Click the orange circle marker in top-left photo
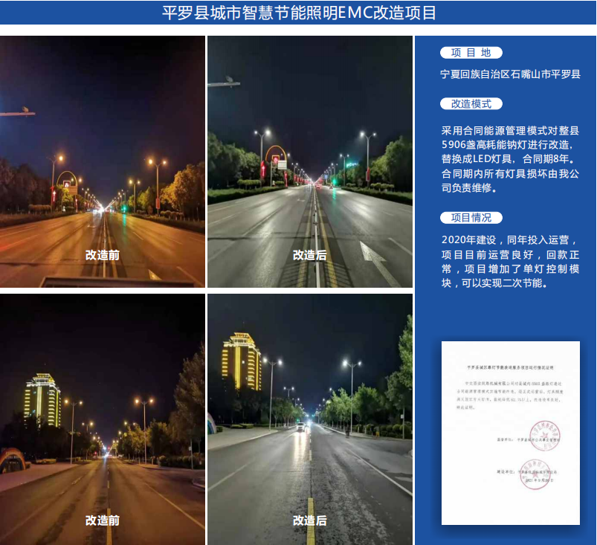The width and height of the screenshot is (597, 545). (69, 181)
